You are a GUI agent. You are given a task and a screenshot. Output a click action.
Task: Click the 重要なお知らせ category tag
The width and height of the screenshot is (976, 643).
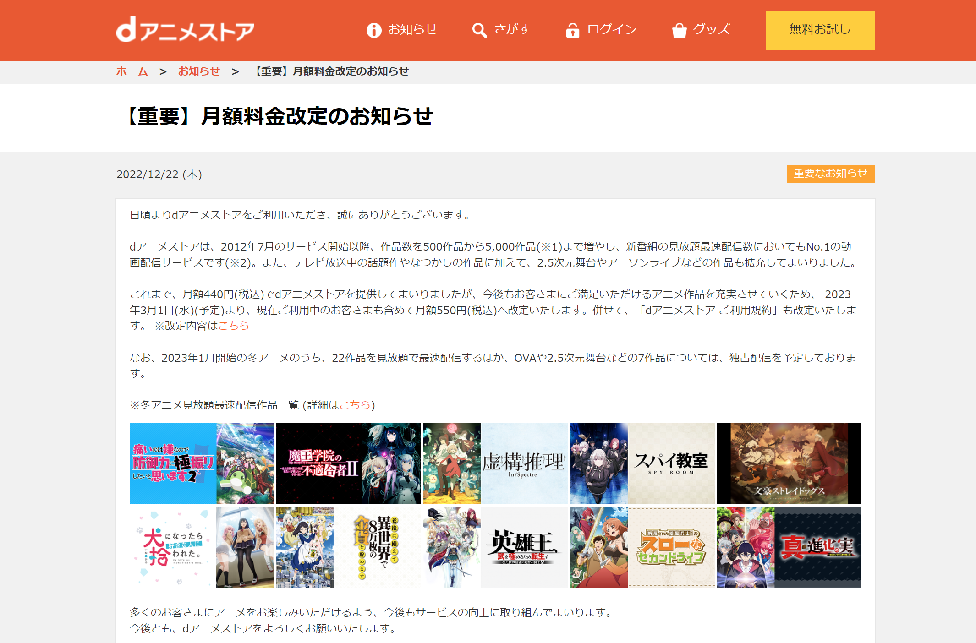tap(830, 174)
